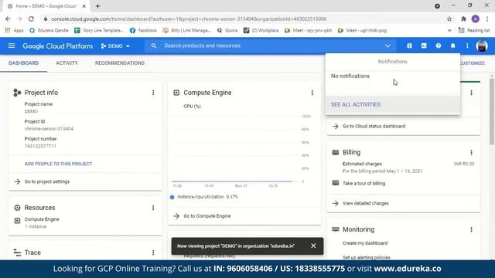Viewport: 495px width, 278px height.
Task: Open Project info card options menu
Action: (153, 93)
